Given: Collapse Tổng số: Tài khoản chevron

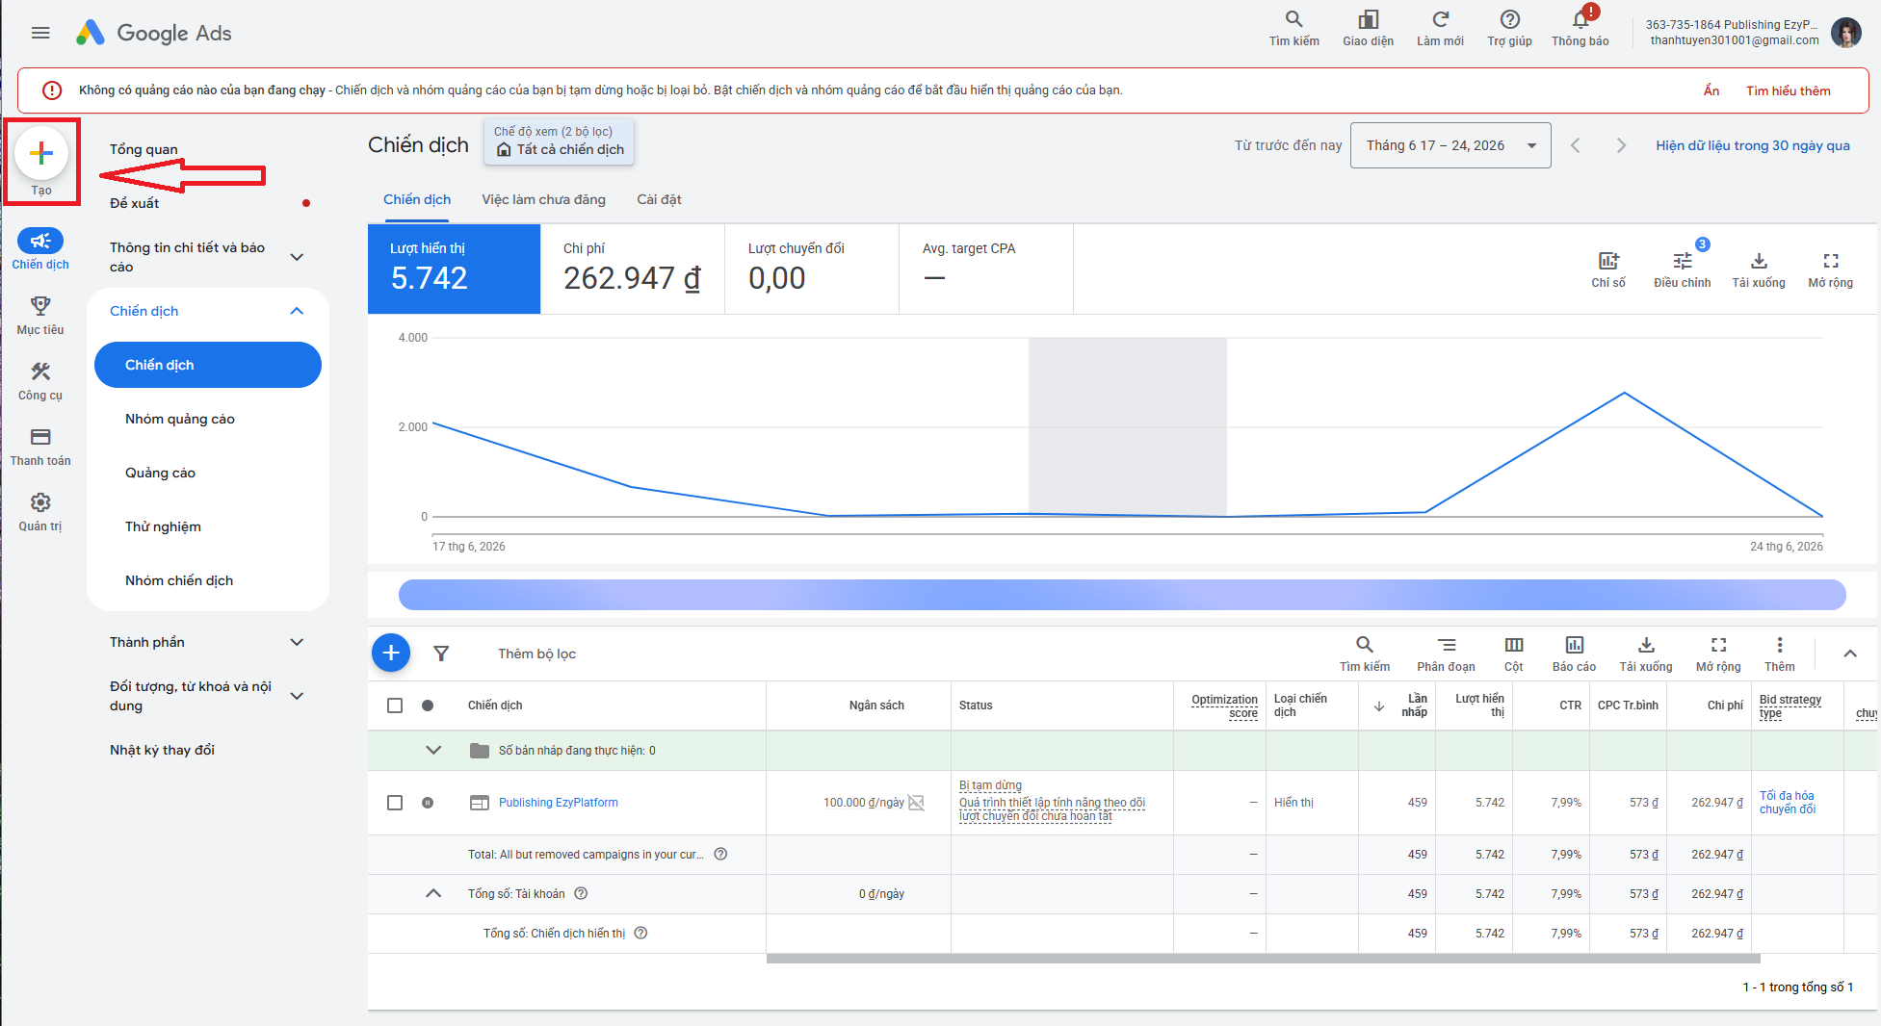Looking at the screenshot, I should (x=433, y=893).
